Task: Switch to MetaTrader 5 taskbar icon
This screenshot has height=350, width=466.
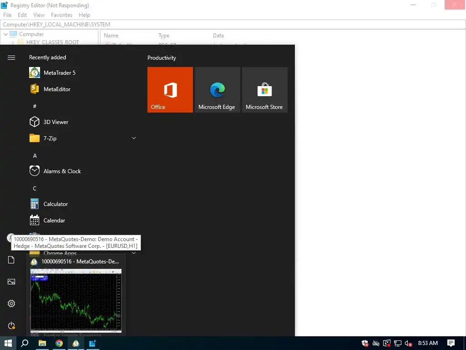Action: (76, 343)
